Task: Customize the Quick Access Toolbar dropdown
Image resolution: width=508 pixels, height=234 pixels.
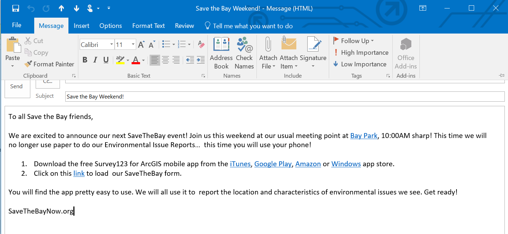Action: point(109,8)
